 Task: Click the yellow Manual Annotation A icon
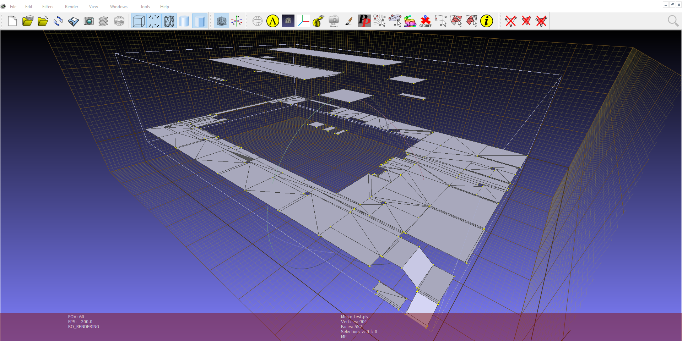(273, 21)
